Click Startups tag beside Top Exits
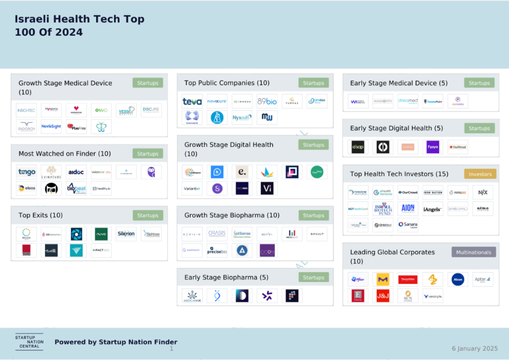The height and width of the screenshot is (360, 509). (x=148, y=215)
